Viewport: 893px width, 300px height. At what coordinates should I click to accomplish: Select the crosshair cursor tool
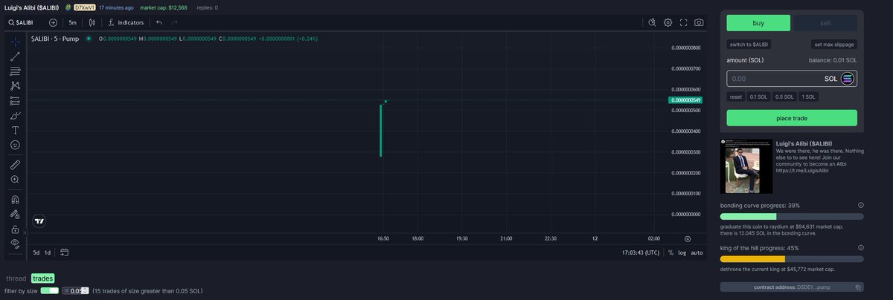[15, 40]
